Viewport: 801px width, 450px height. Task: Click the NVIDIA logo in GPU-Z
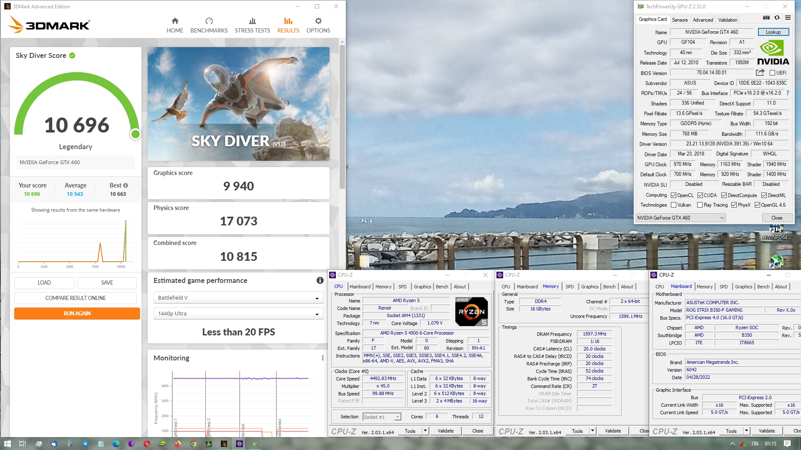(x=773, y=53)
